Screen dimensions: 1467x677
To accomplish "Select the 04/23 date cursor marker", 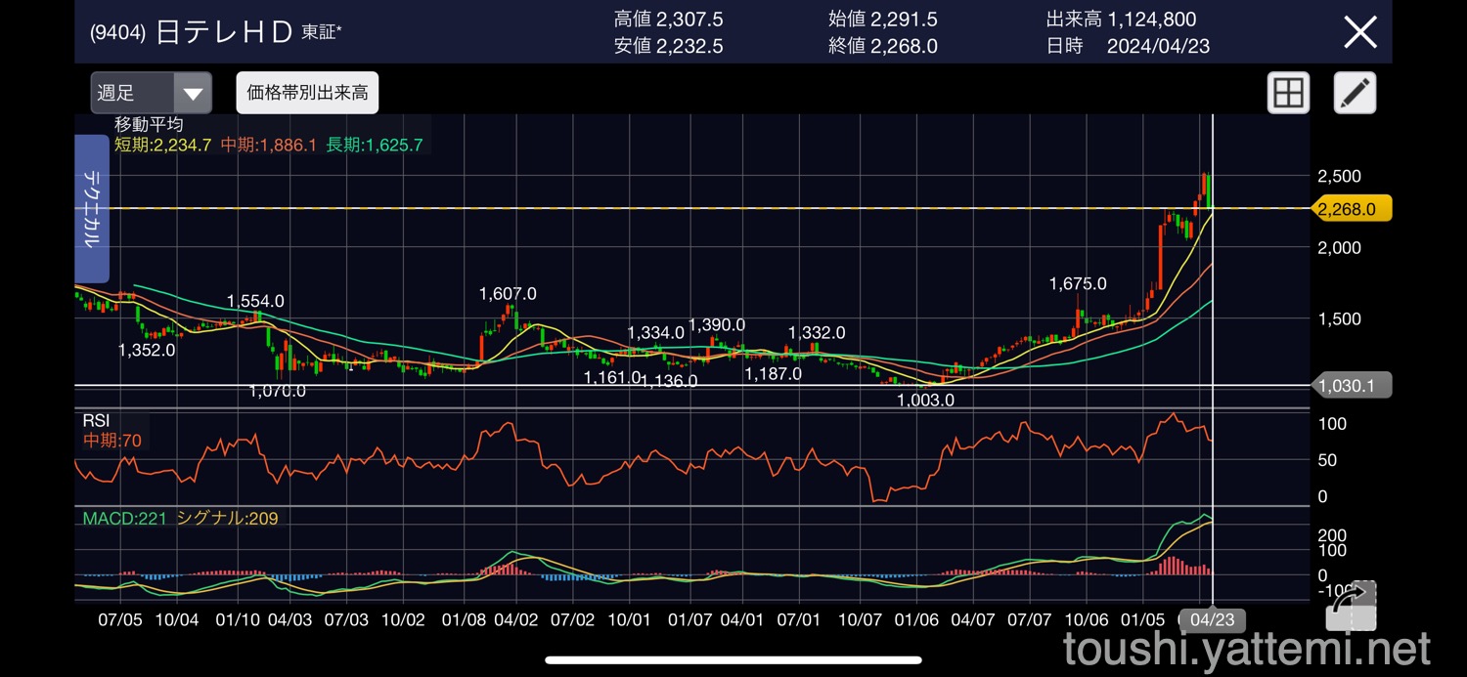I will click(x=1211, y=619).
